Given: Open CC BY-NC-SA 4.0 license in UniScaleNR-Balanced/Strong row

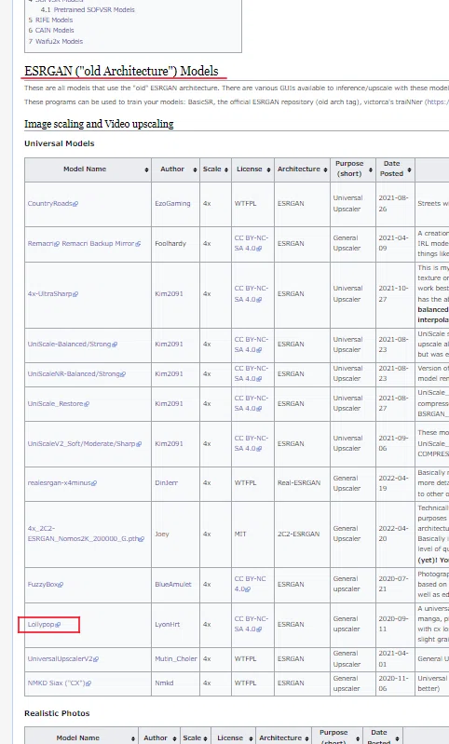Looking at the screenshot, I should click(x=252, y=373).
